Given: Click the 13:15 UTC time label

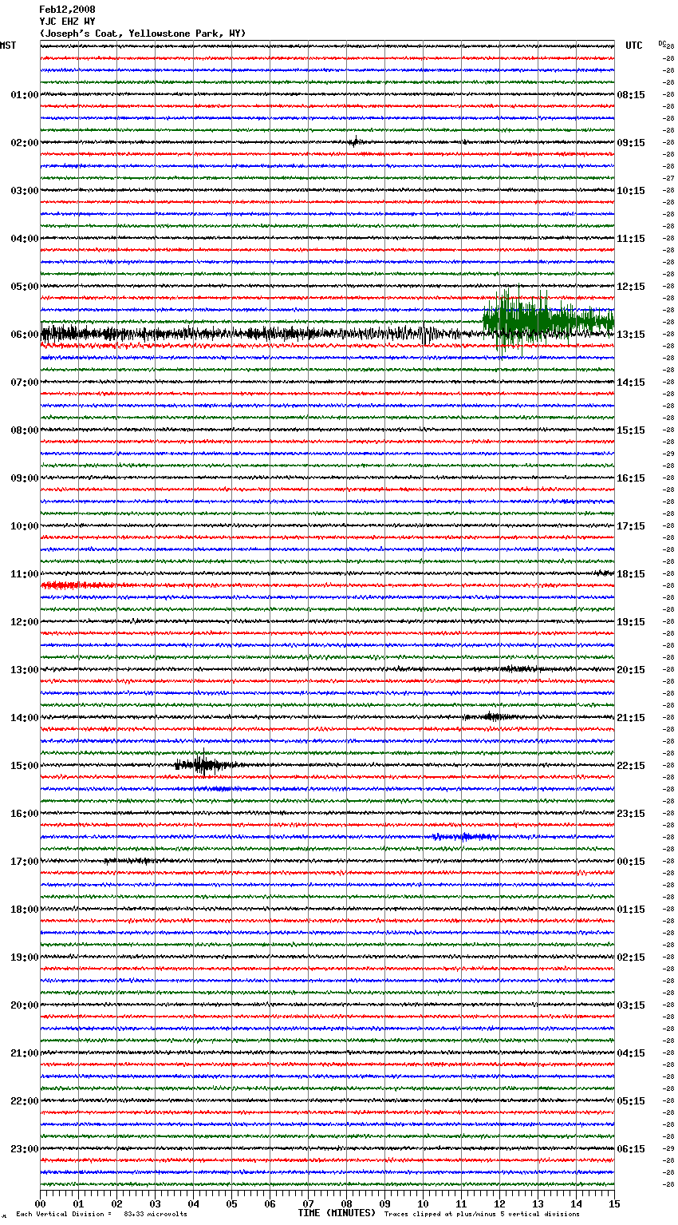Looking at the screenshot, I should point(631,335).
